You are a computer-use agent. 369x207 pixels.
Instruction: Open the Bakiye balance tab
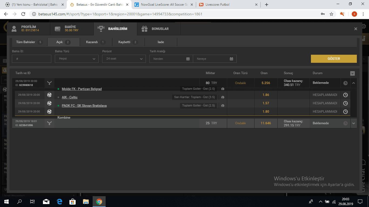click(72, 29)
